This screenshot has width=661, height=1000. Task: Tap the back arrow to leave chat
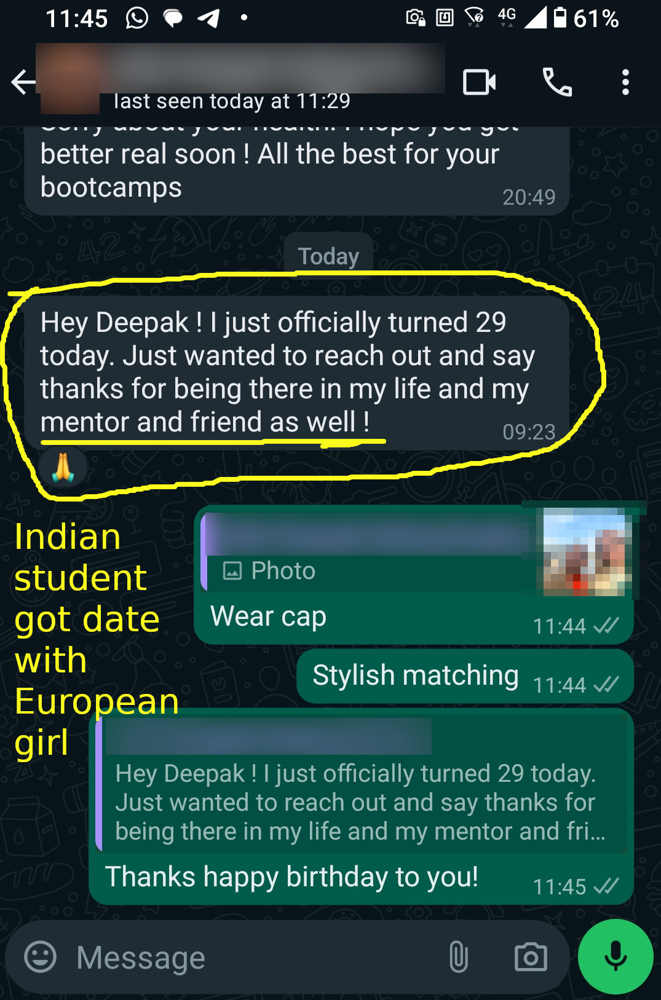[x=23, y=82]
